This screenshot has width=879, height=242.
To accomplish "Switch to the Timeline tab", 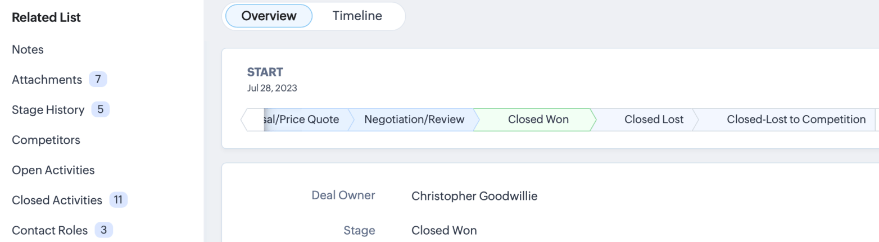I will click(x=357, y=16).
